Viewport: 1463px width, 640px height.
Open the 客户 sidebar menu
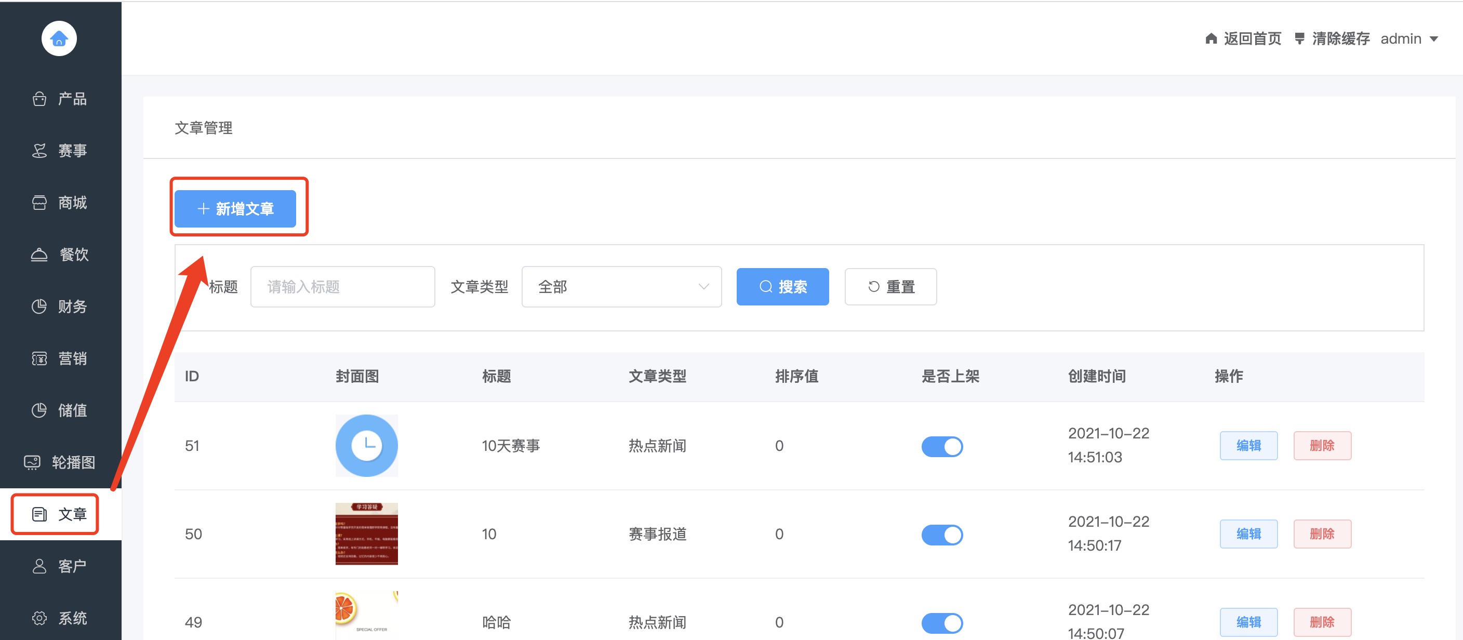click(x=60, y=566)
